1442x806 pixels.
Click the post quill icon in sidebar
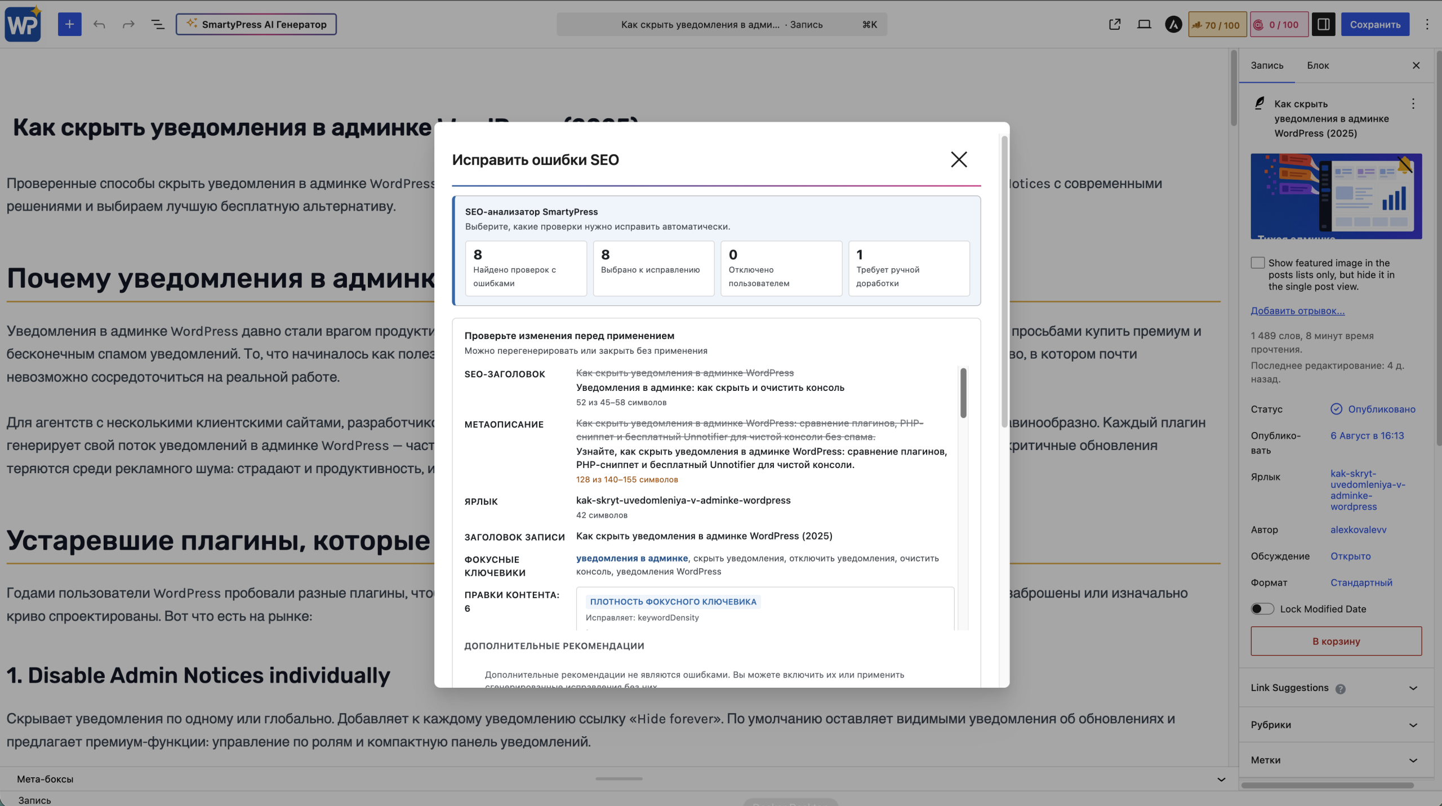point(1259,103)
